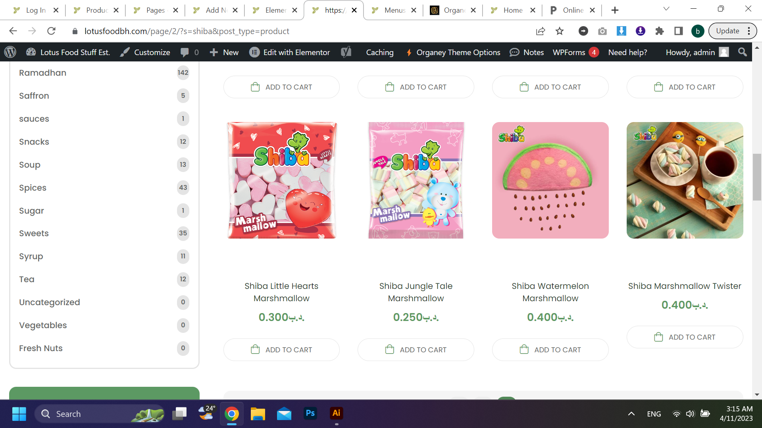Image resolution: width=762 pixels, height=428 pixels.
Task: Click Customize in the admin bar
Action: [145, 52]
